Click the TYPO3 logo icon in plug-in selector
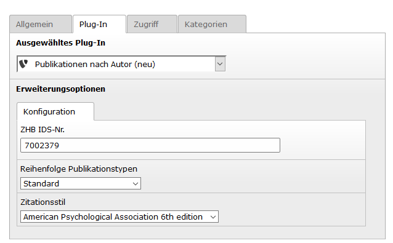 click(23, 64)
